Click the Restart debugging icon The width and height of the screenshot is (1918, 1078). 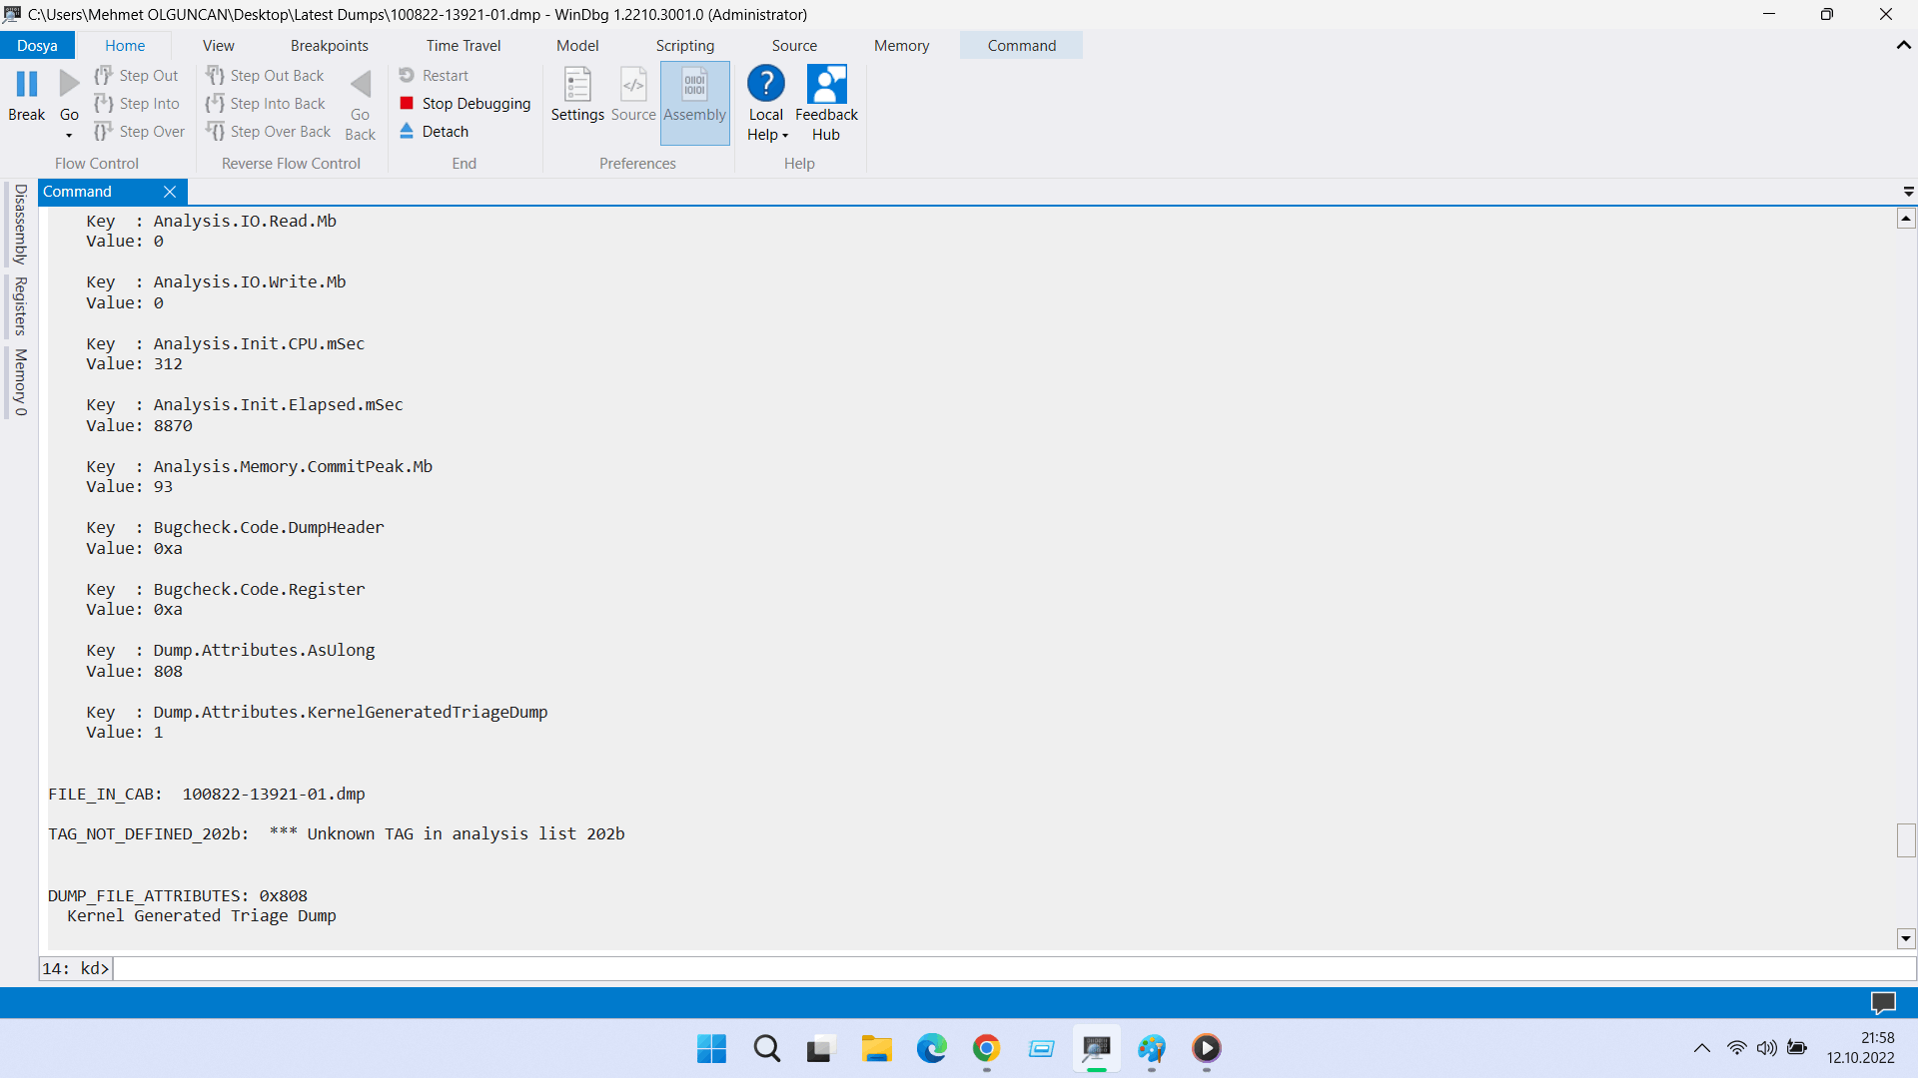pyautogui.click(x=407, y=75)
